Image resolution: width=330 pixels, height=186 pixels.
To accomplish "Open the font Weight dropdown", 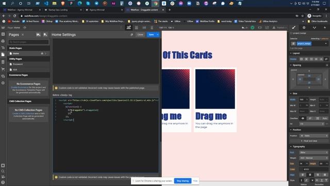I will (314, 158).
